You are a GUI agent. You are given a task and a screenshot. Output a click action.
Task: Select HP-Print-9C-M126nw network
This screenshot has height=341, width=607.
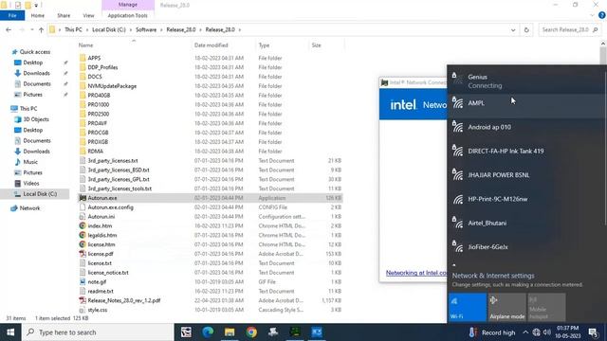[526, 199]
